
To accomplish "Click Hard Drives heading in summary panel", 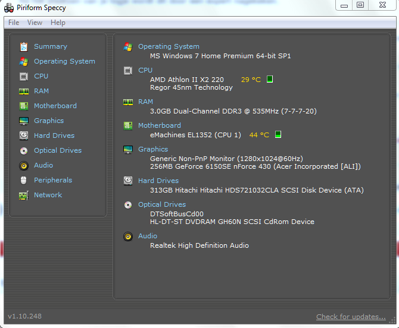I will [158, 181].
